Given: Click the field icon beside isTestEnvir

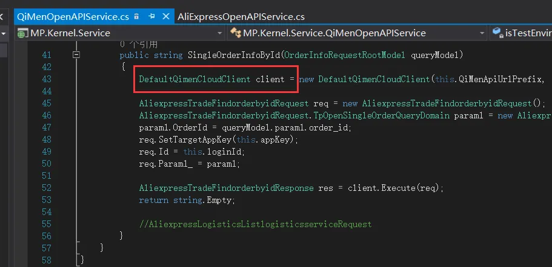Looking at the screenshot, I should click(x=497, y=32).
